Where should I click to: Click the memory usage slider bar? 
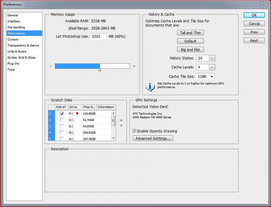coord(92,66)
